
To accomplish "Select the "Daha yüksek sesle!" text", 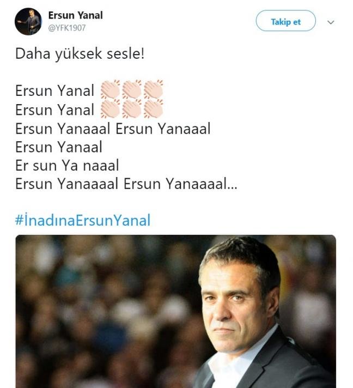I will click(80, 54).
